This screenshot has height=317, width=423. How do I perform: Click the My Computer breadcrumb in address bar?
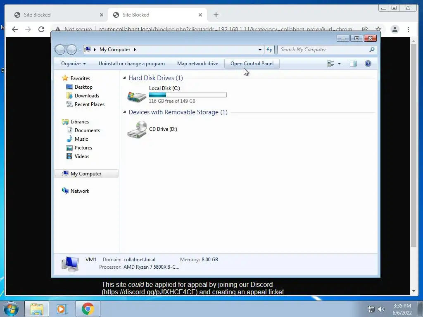tap(115, 50)
